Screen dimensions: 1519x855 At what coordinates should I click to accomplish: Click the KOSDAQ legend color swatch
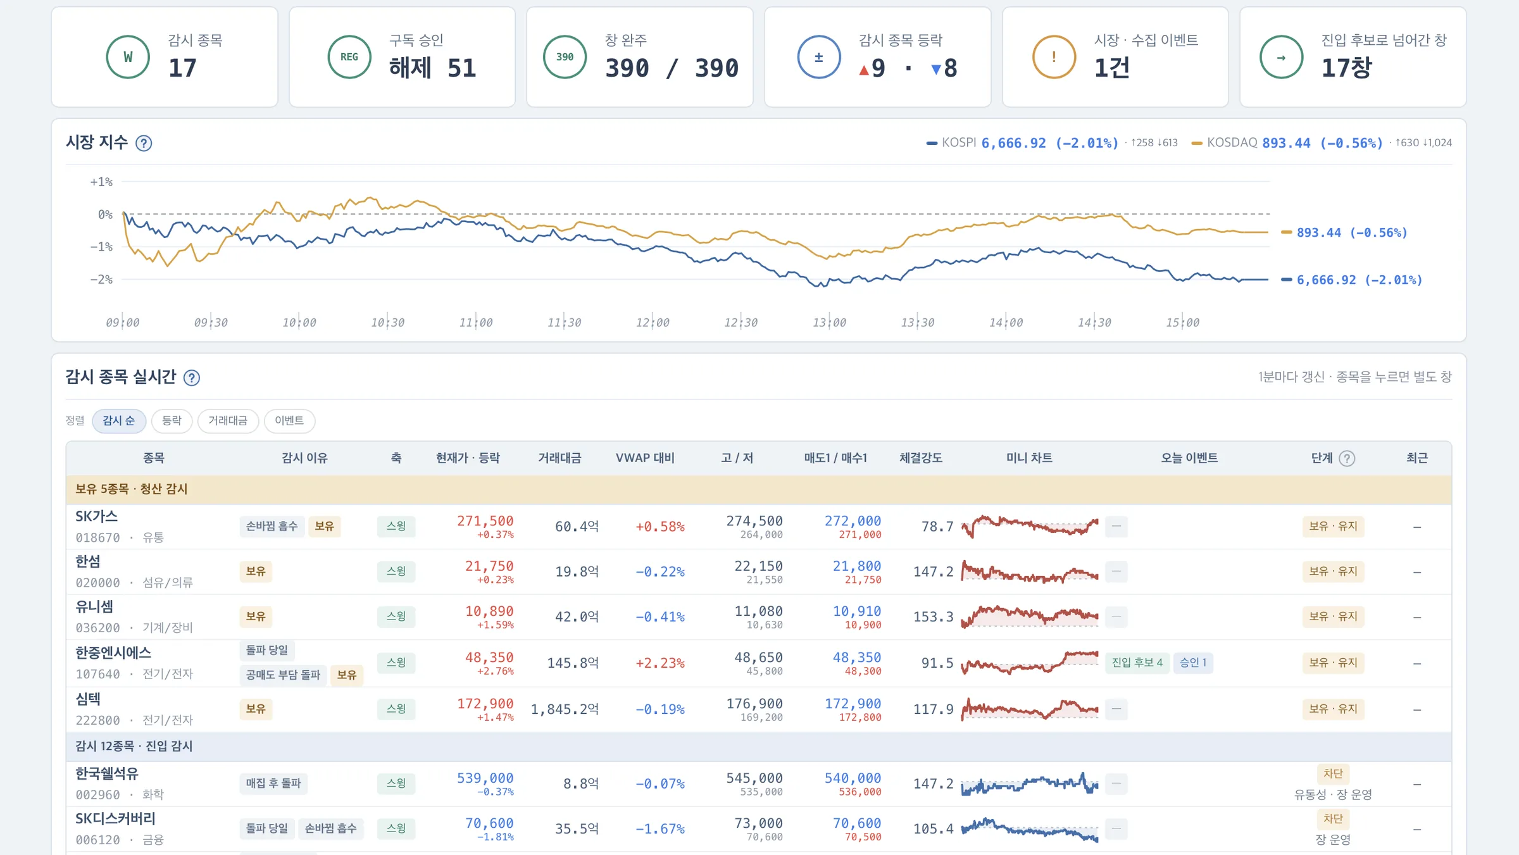[x=1197, y=143]
